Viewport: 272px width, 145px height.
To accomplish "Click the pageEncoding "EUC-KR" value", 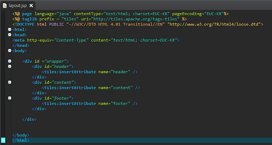I will click(214, 14).
